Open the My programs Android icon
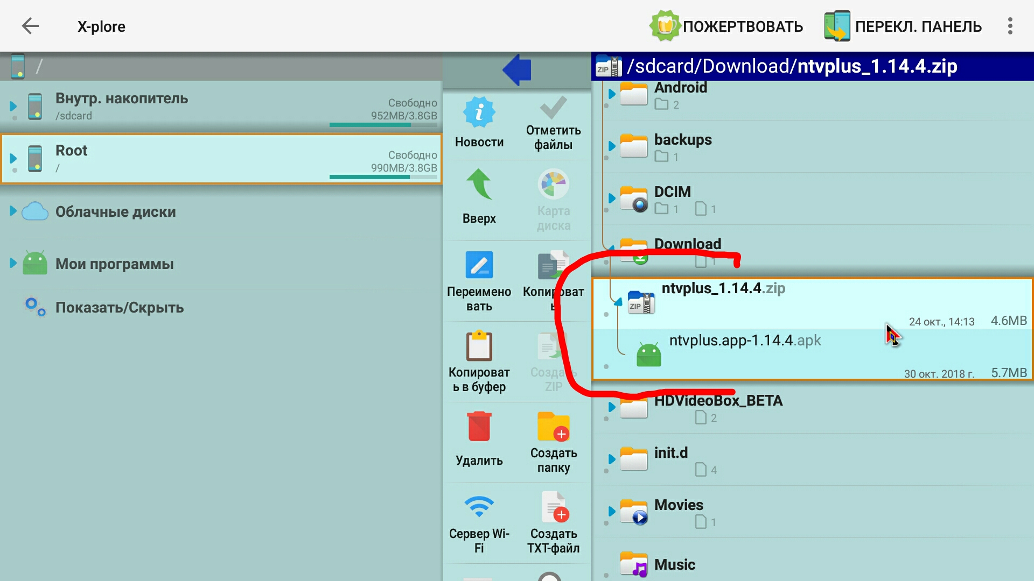This screenshot has height=581, width=1034. (x=35, y=263)
